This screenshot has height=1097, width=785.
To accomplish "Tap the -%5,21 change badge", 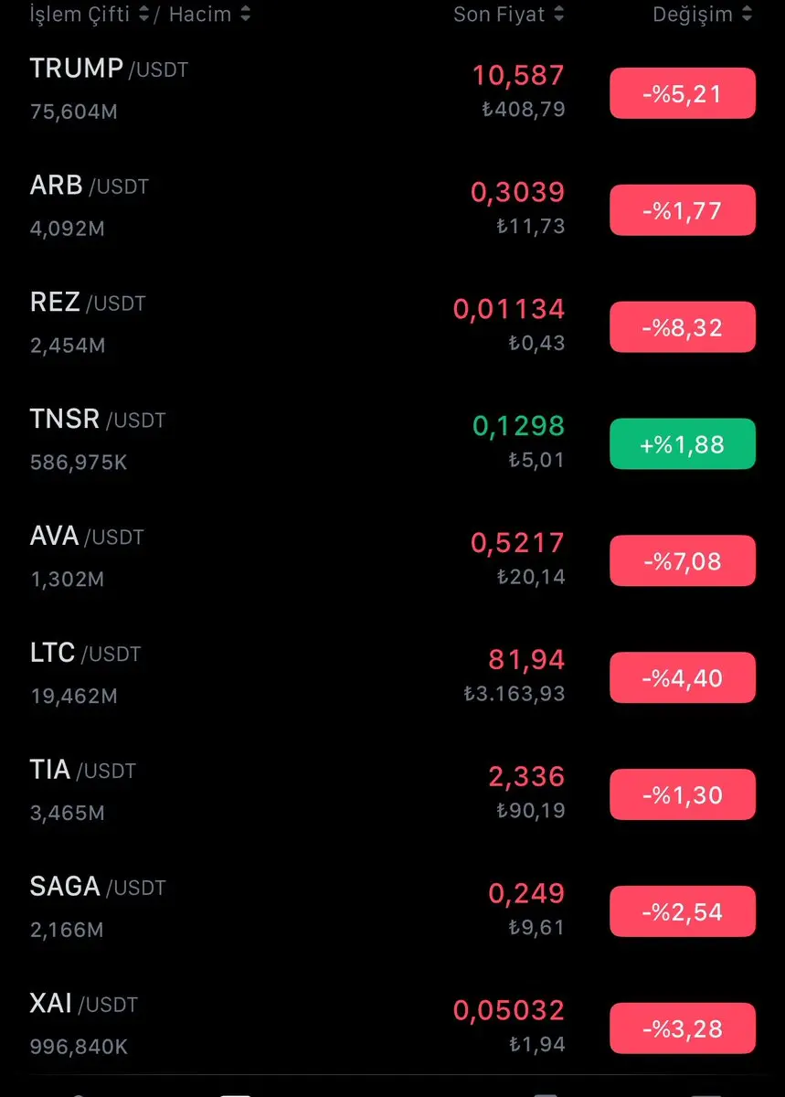I will point(683,92).
